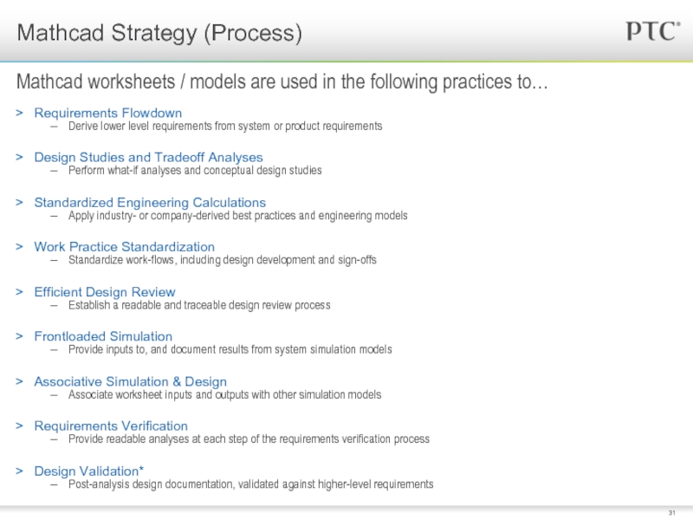Select the Work Practice Standardization heading
This screenshot has height=520, width=693.
(x=125, y=247)
